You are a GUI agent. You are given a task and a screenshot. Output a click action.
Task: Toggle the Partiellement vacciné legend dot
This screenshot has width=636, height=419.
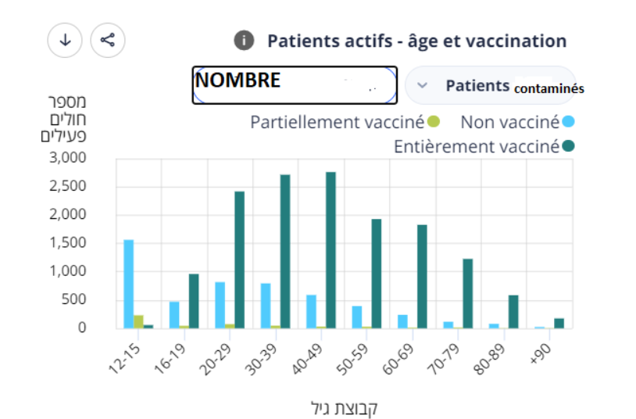click(434, 122)
